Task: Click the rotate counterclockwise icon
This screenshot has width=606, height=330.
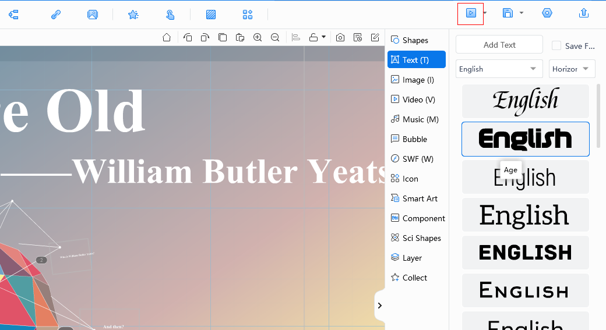Action: [x=188, y=37]
